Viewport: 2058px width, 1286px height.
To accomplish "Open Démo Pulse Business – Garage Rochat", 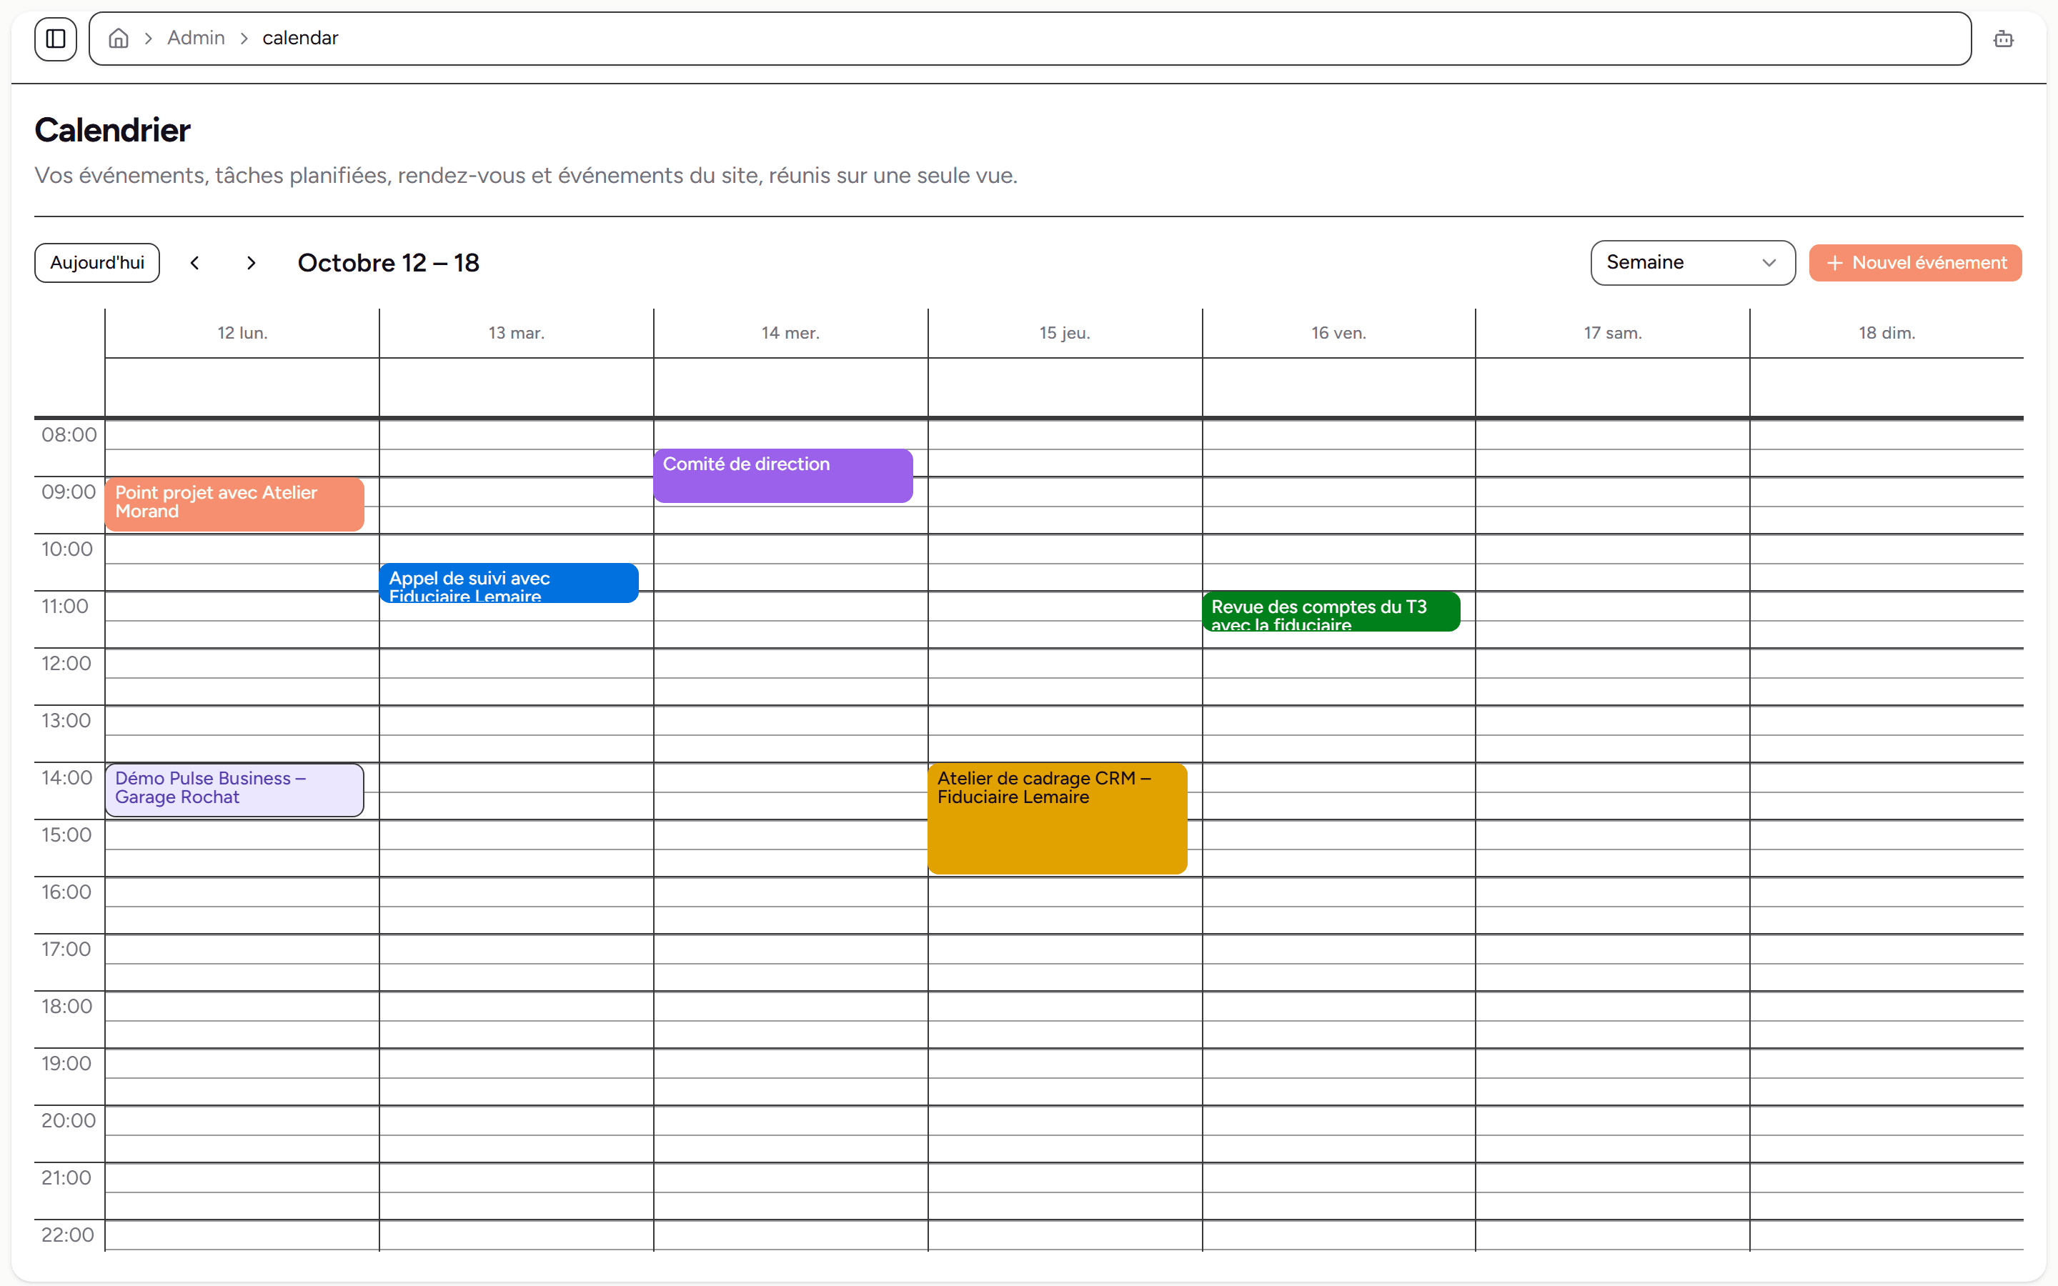I will click(234, 790).
